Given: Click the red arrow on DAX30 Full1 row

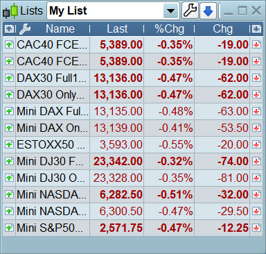Looking at the screenshot, I should [x=256, y=78].
